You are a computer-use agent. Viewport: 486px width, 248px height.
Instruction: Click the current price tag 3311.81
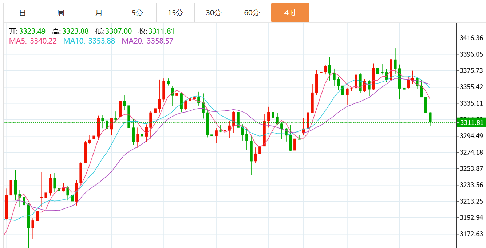[x=471, y=122]
